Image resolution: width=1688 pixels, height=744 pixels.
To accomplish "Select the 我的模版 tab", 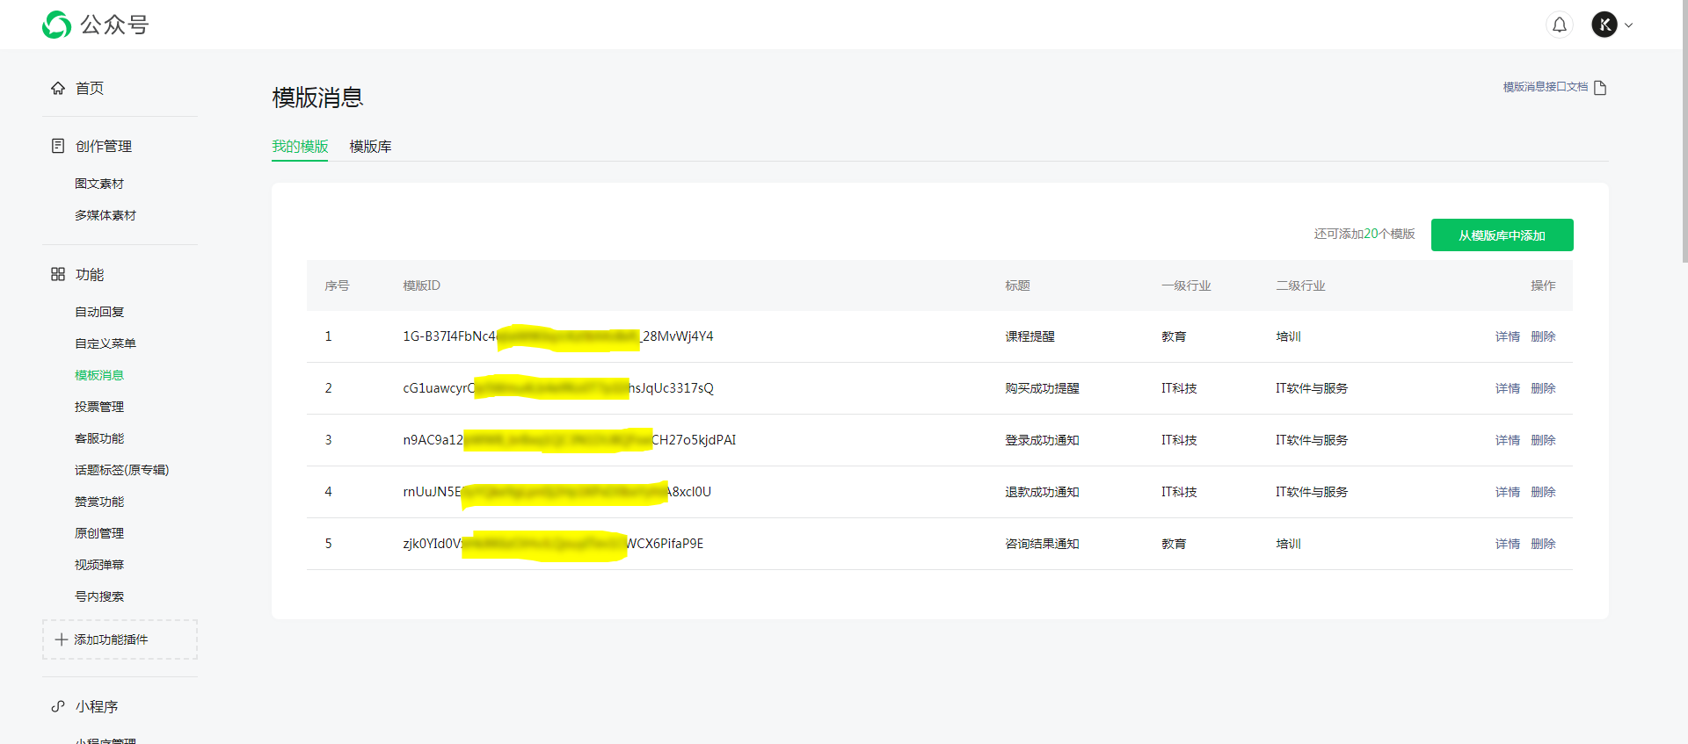I will coord(300,147).
